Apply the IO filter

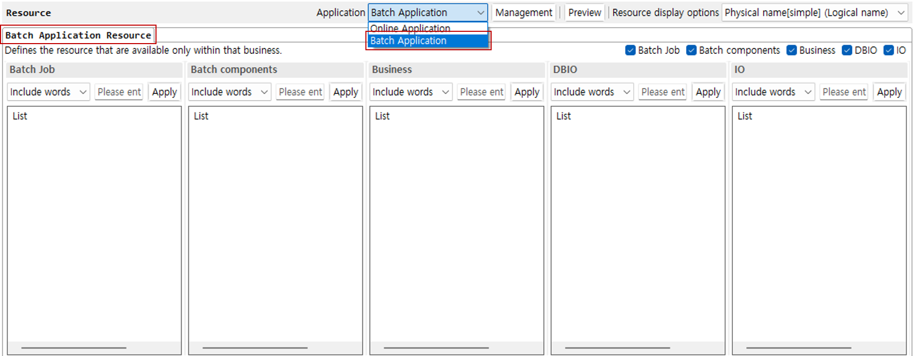(x=889, y=92)
